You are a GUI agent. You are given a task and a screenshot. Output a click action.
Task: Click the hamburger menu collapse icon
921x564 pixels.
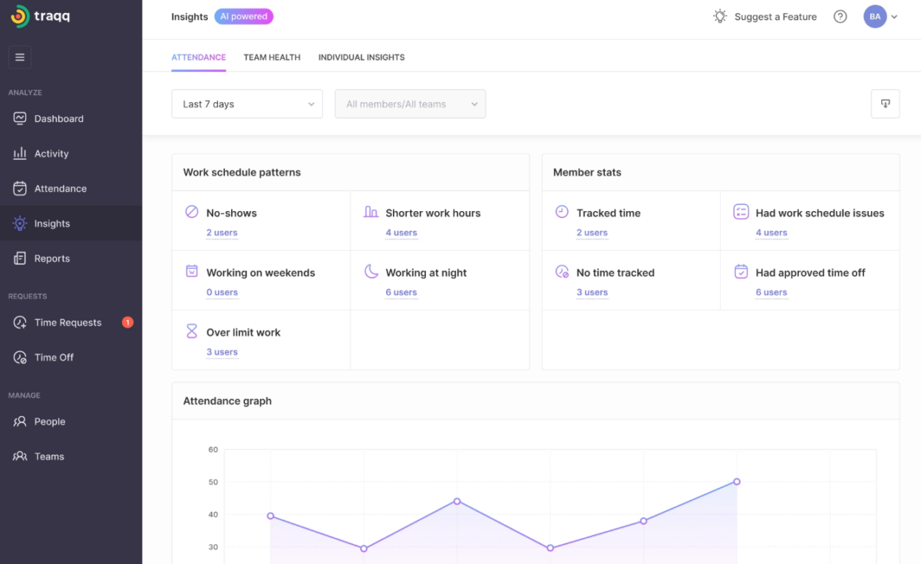click(20, 58)
